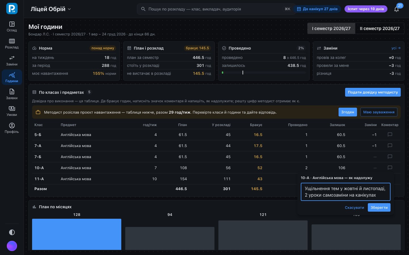Click the Разом total row label
This screenshot has height=255, width=409.
[41, 189]
